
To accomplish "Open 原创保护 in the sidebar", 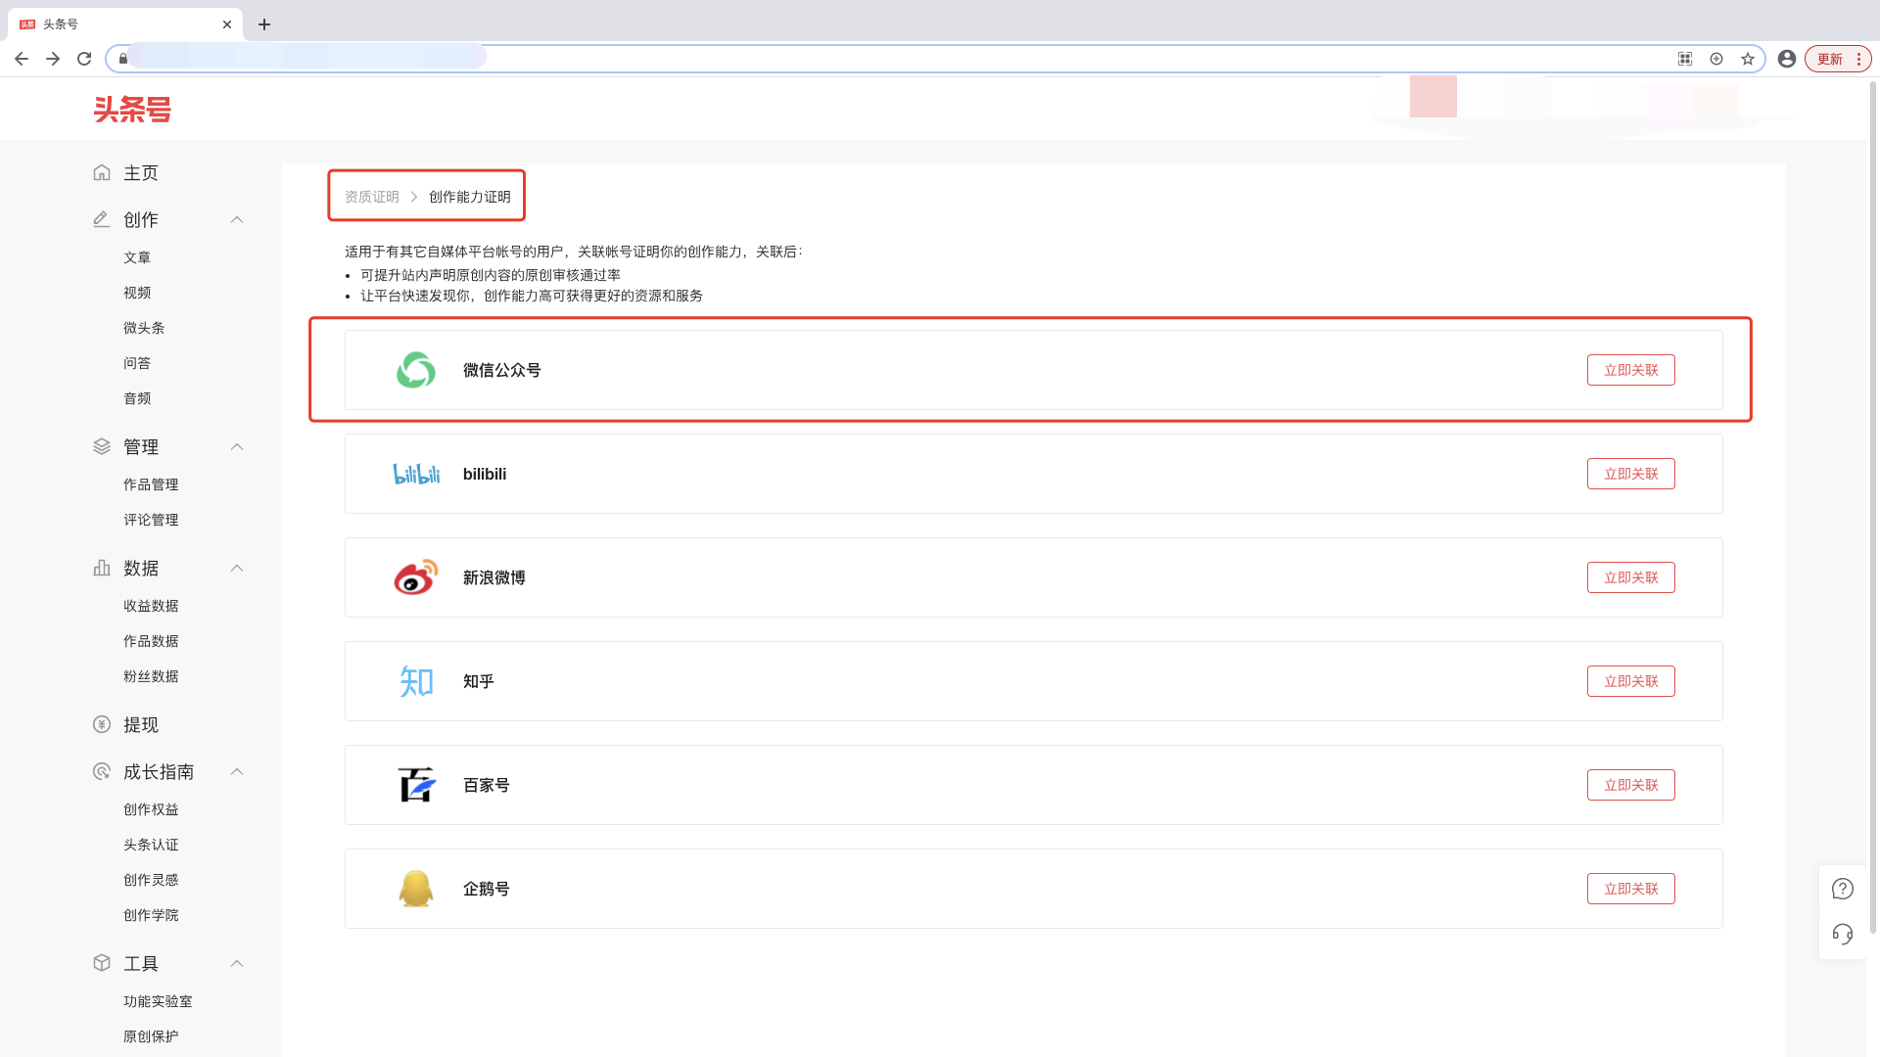I will (151, 1036).
